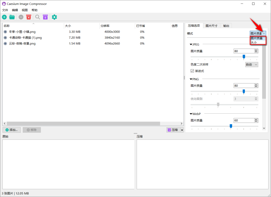Viewport: 271px width, 197px height.
Task: Click the 4096x2660 resolution cell
Action: click(x=112, y=44)
